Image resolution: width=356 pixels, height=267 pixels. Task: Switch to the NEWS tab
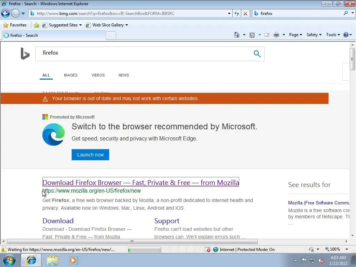(x=123, y=75)
